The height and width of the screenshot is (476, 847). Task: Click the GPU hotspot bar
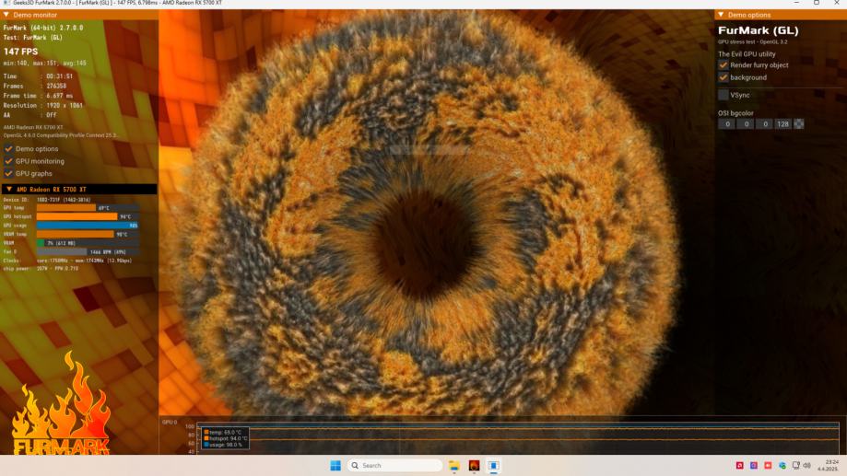[88, 216]
